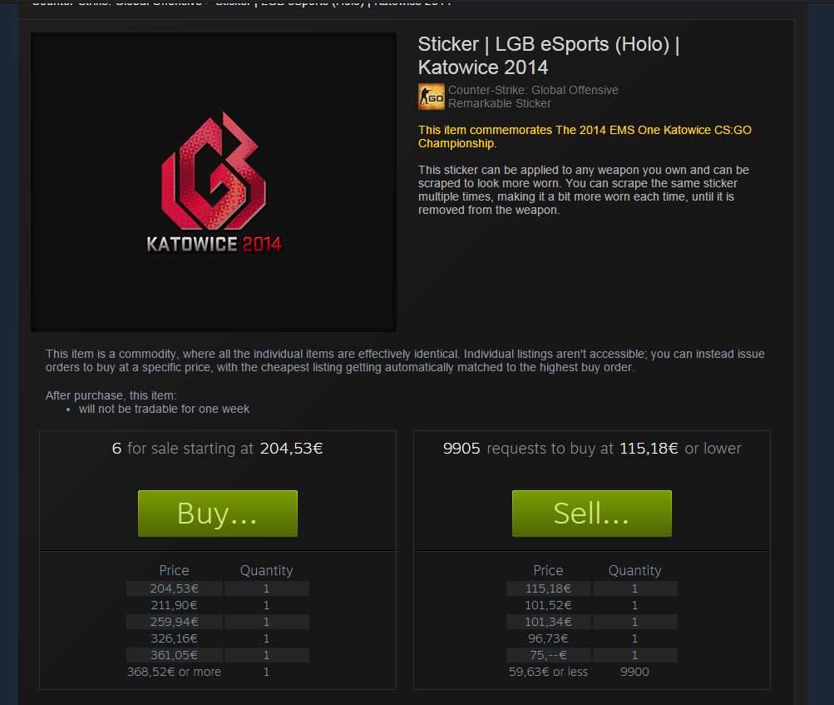Image resolution: width=834 pixels, height=705 pixels.
Task: Click the sticker title heading text
Action: tap(549, 56)
